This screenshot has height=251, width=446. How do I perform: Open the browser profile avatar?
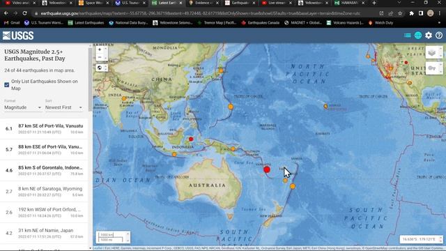tap(431, 13)
